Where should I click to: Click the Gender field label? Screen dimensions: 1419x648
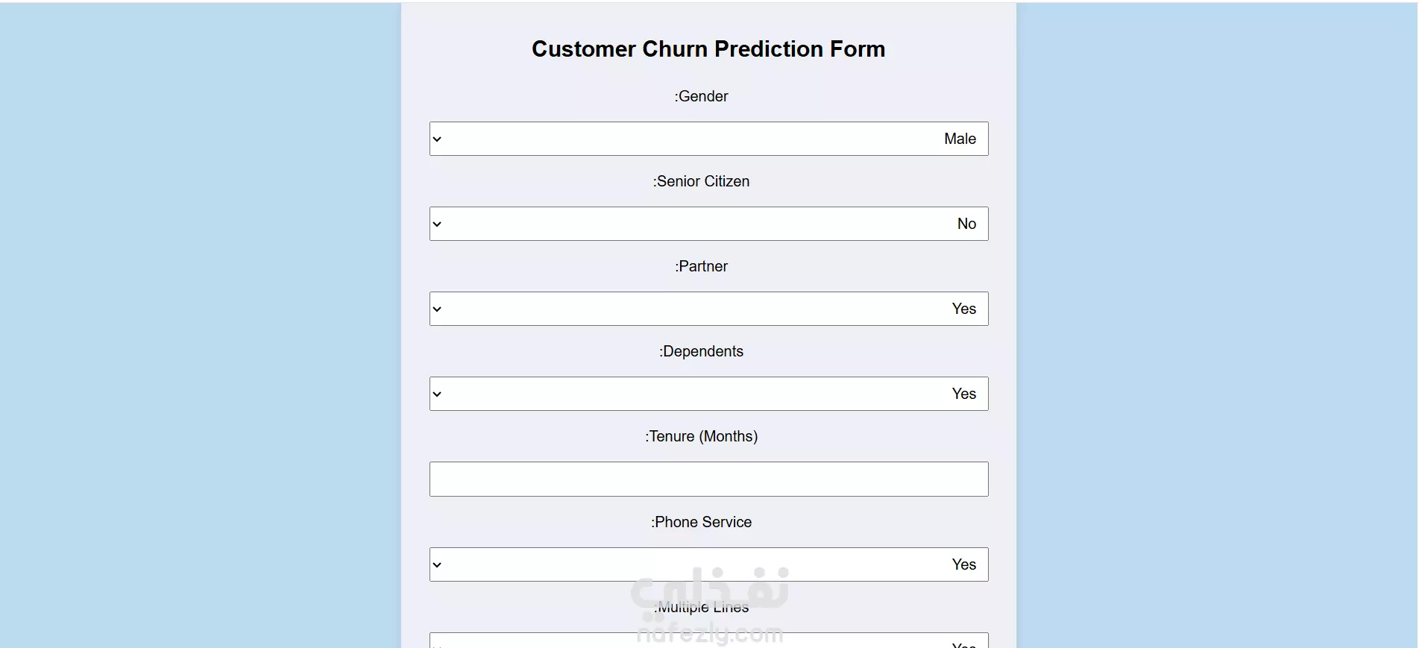(x=702, y=97)
